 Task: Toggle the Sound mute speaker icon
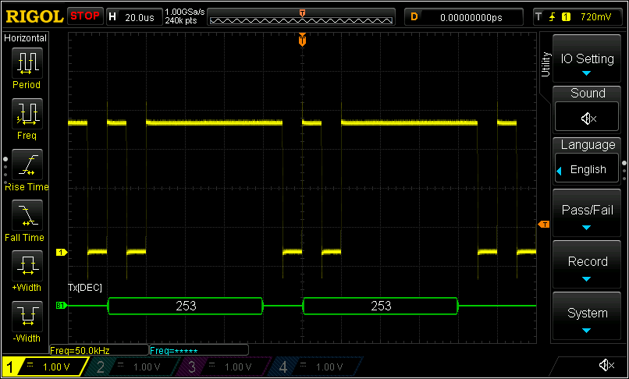click(x=588, y=119)
